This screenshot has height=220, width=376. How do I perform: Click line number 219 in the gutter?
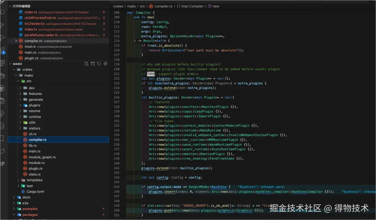pos(117,64)
